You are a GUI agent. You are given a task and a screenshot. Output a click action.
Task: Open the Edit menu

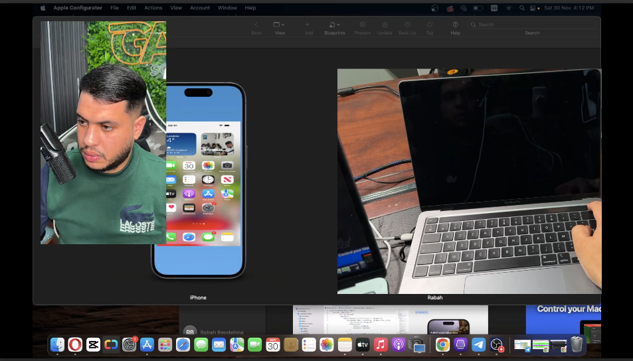click(132, 8)
